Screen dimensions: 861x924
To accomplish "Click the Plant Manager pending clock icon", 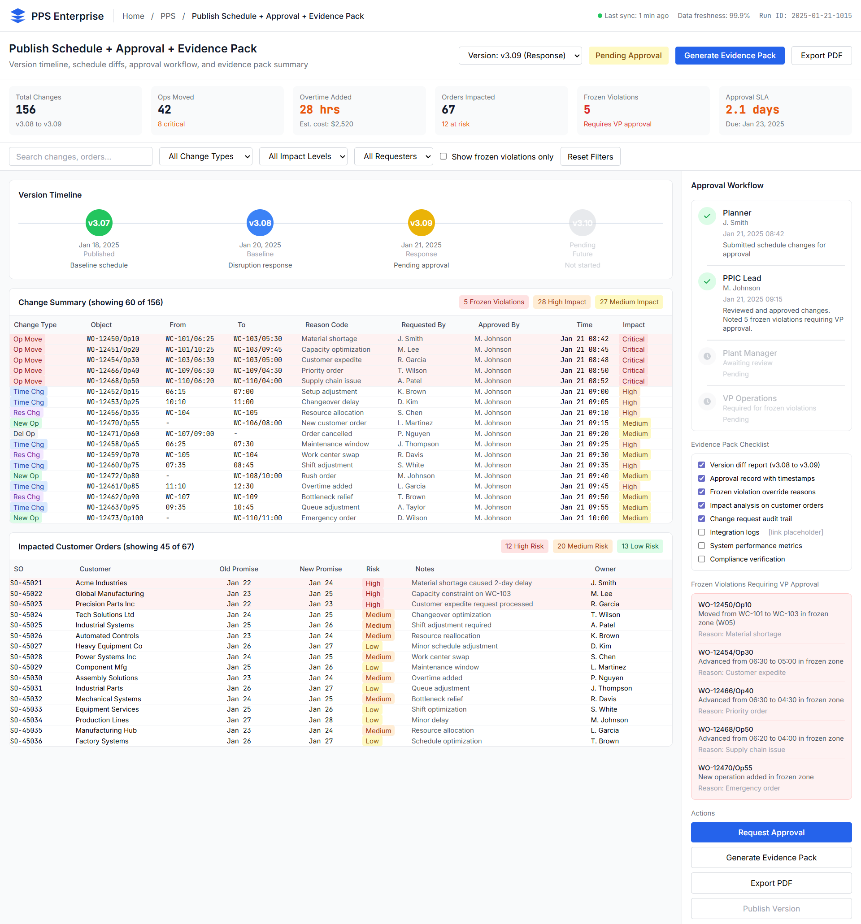I will pos(707,356).
